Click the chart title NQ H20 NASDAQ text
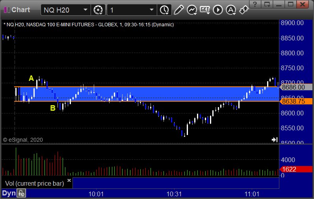 [x=89, y=25]
